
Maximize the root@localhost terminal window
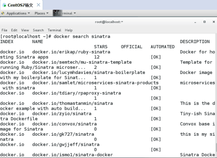(204, 22)
